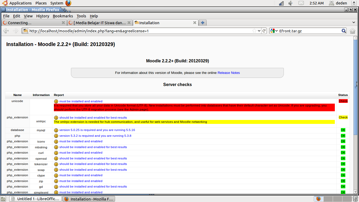Open the URL history dropdown arrow
The height and width of the screenshot is (202, 359).
pyautogui.click(x=259, y=31)
